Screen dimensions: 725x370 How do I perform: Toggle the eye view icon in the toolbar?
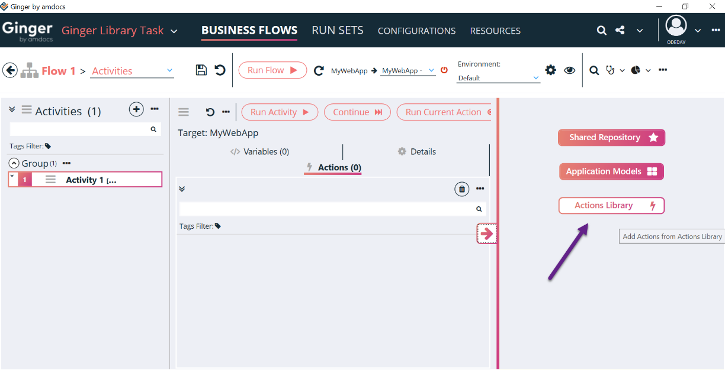pos(570,70)
